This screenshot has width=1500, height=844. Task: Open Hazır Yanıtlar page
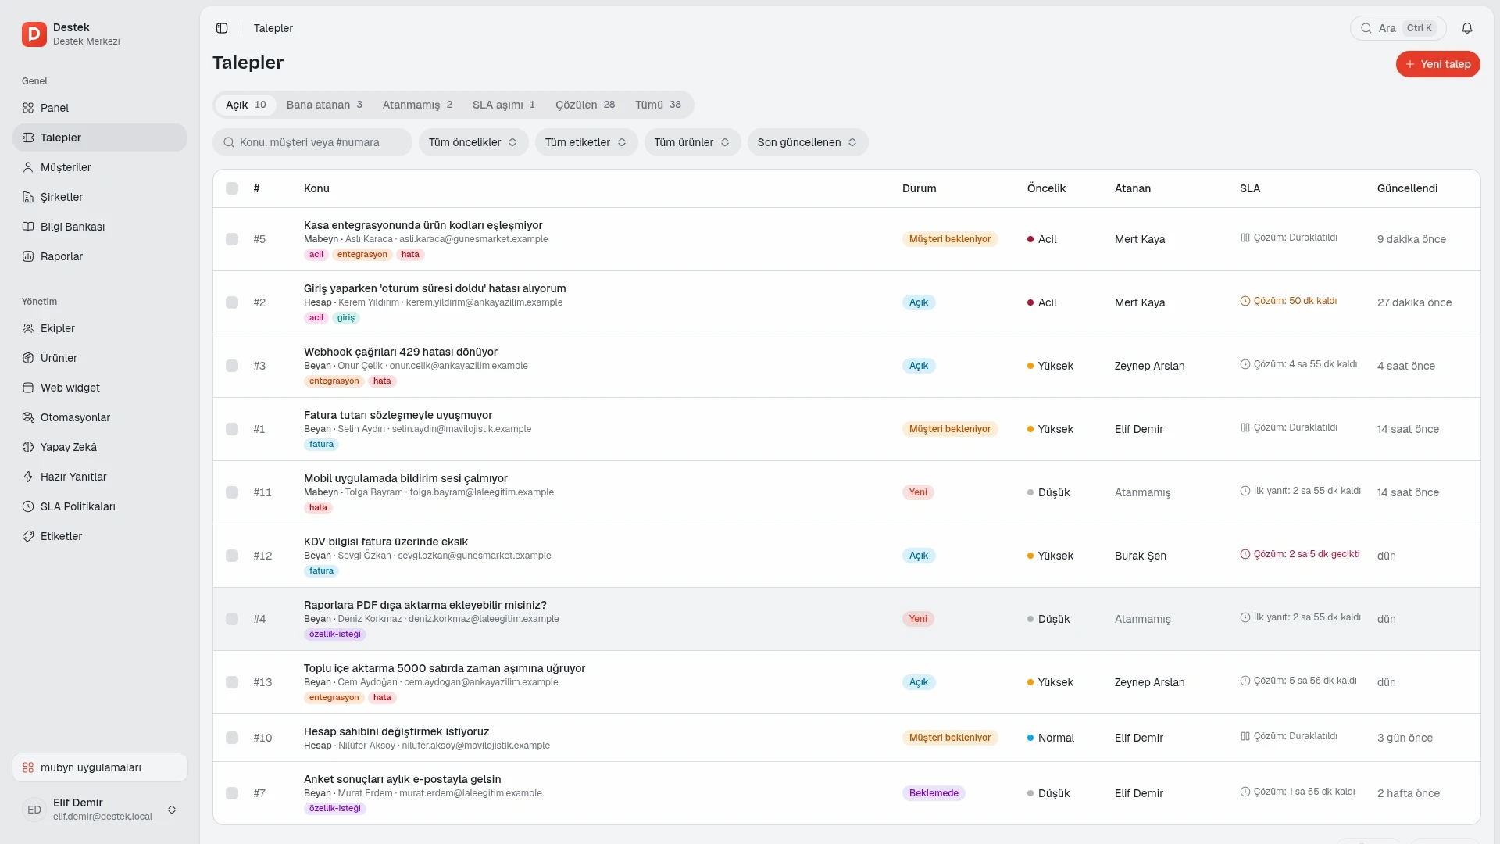coord(100,477)
